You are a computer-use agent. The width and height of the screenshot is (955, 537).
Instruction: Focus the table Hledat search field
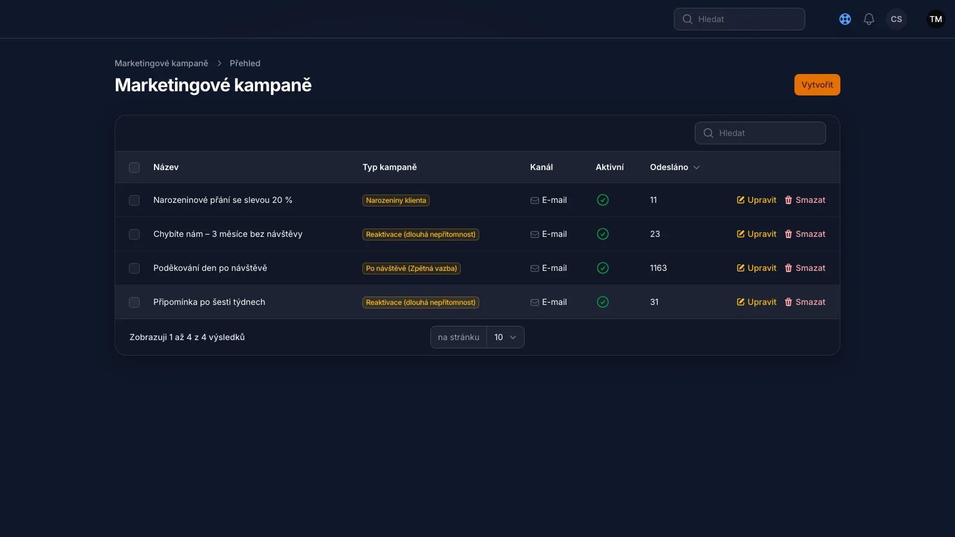pos(760,133)
